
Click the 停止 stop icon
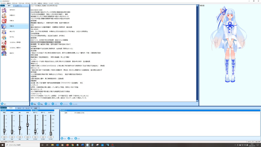(x=39, y=104)
